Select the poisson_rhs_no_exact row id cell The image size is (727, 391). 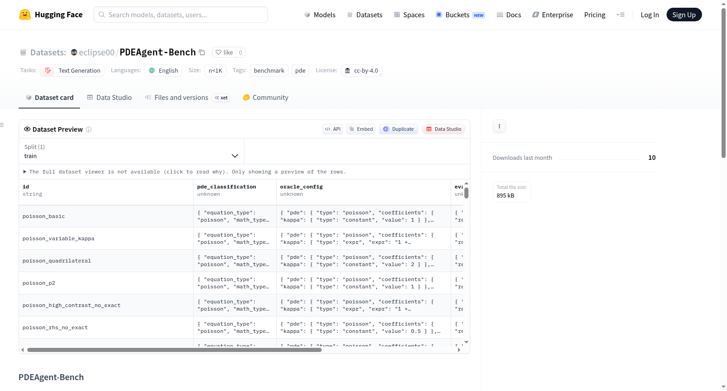tap(106, 327)
